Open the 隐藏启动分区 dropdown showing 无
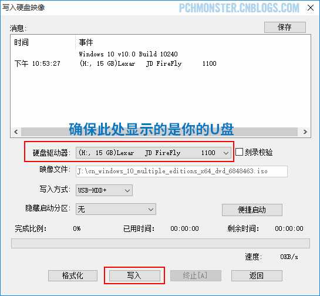The image size is (320, 296). (116, 209)
